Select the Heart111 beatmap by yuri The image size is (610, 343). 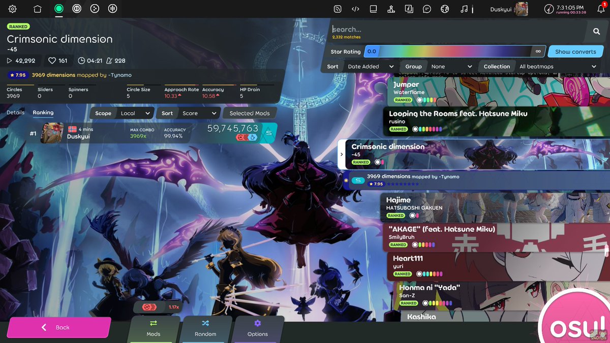click(x=498, y=266)
